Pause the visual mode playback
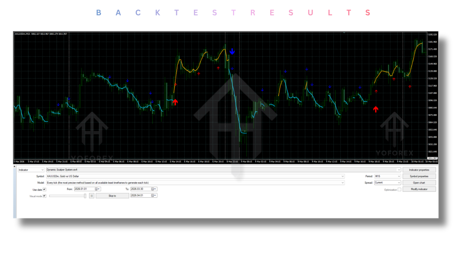Screen dimensions: 466x262 tap(92, 196)
